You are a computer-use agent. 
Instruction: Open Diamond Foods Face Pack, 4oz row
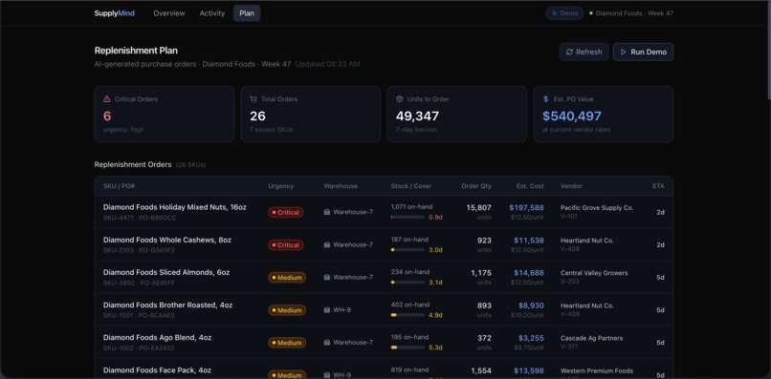[384, 368]
